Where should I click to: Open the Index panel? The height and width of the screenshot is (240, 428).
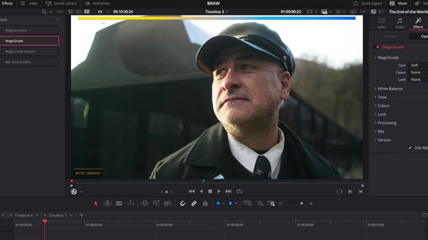click(x=29, y=3)
